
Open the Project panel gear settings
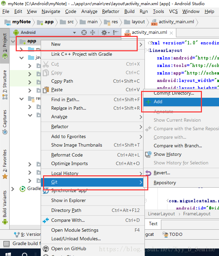pos(106,32)
